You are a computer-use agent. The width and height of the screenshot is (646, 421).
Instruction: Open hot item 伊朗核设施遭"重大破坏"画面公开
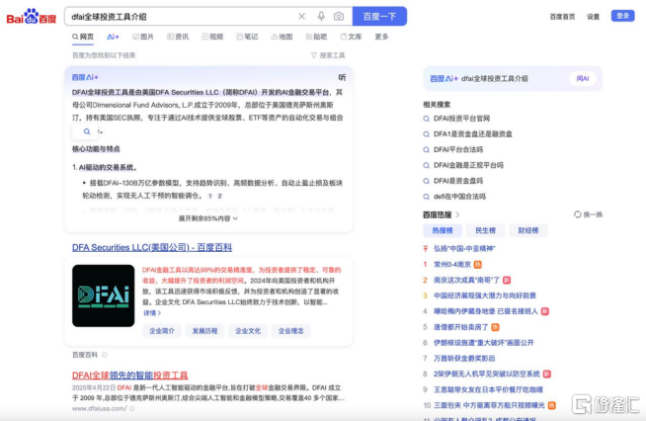(484, 343)
